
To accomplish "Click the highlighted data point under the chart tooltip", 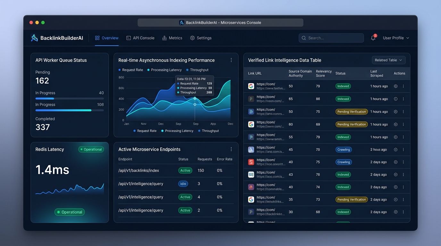I will click(195, 98).
